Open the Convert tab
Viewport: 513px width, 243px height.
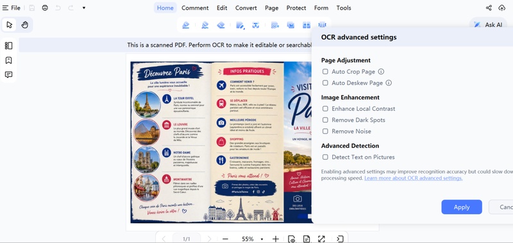[x=246, y=8]
